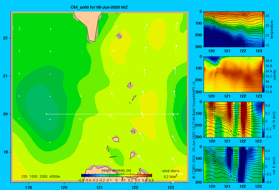
Task: Click the temperature color bar
Action: (x=264, y=29)
